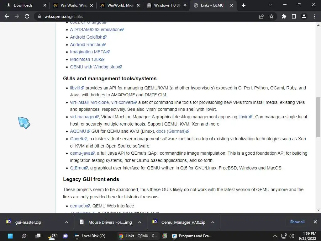Follow the first libvirt link
The width and height of the screenshot is (321, 241).
click(x=77, y=88)
